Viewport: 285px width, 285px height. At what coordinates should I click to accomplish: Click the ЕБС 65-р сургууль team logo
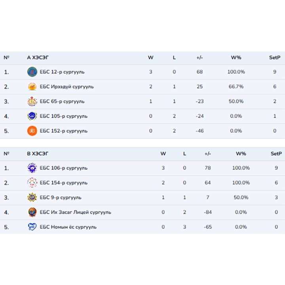32,101
